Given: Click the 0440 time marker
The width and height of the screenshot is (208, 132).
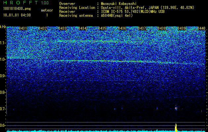Looking at the screenshot, I should pos(201,28).
